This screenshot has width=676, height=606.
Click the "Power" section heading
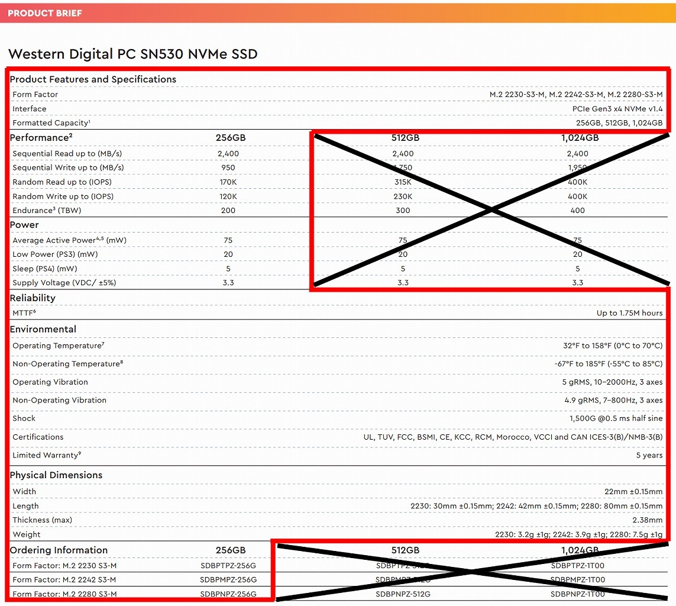pyautogui.click(x=24, y=225)
